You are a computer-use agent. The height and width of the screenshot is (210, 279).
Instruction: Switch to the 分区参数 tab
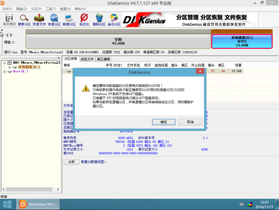(71, 59)
